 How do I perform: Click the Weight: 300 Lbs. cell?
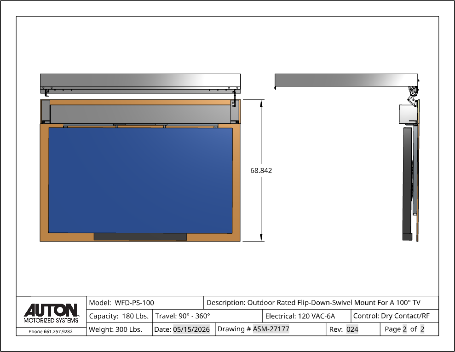[119, 329]
